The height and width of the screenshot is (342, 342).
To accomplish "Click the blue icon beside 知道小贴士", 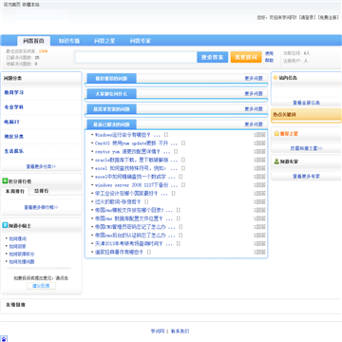I will [x=5, y=225].
